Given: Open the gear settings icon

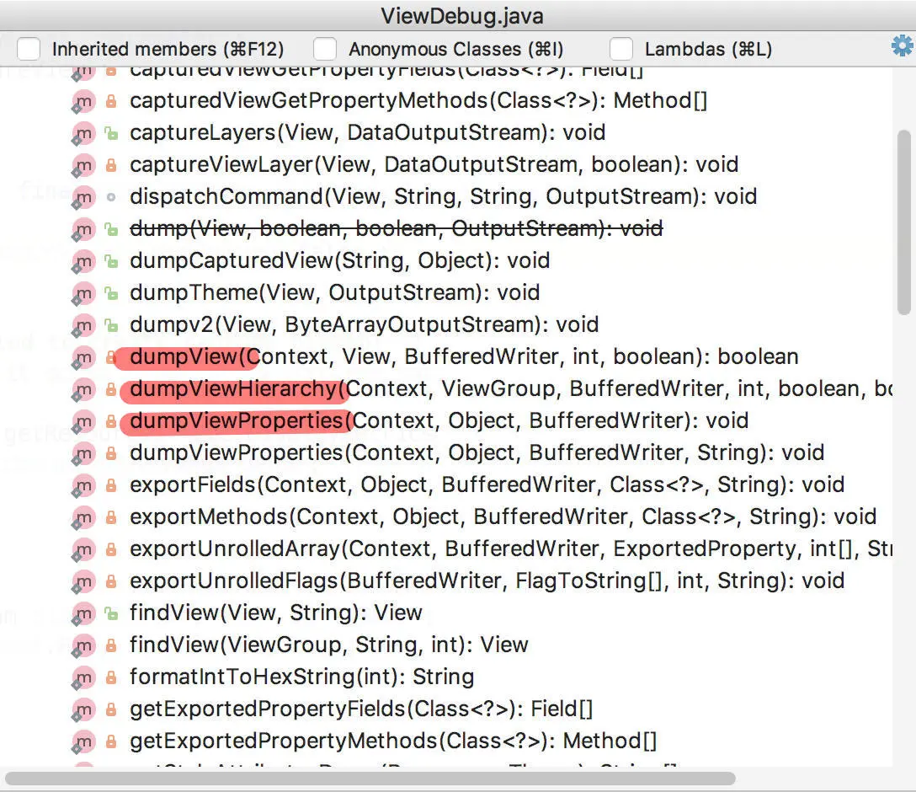Looking at the screenshot, I should pos(902,45).
